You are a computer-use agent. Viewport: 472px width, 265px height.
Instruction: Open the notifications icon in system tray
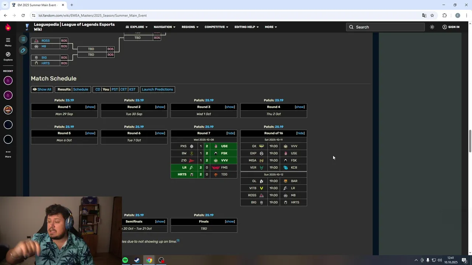[464, 260]
